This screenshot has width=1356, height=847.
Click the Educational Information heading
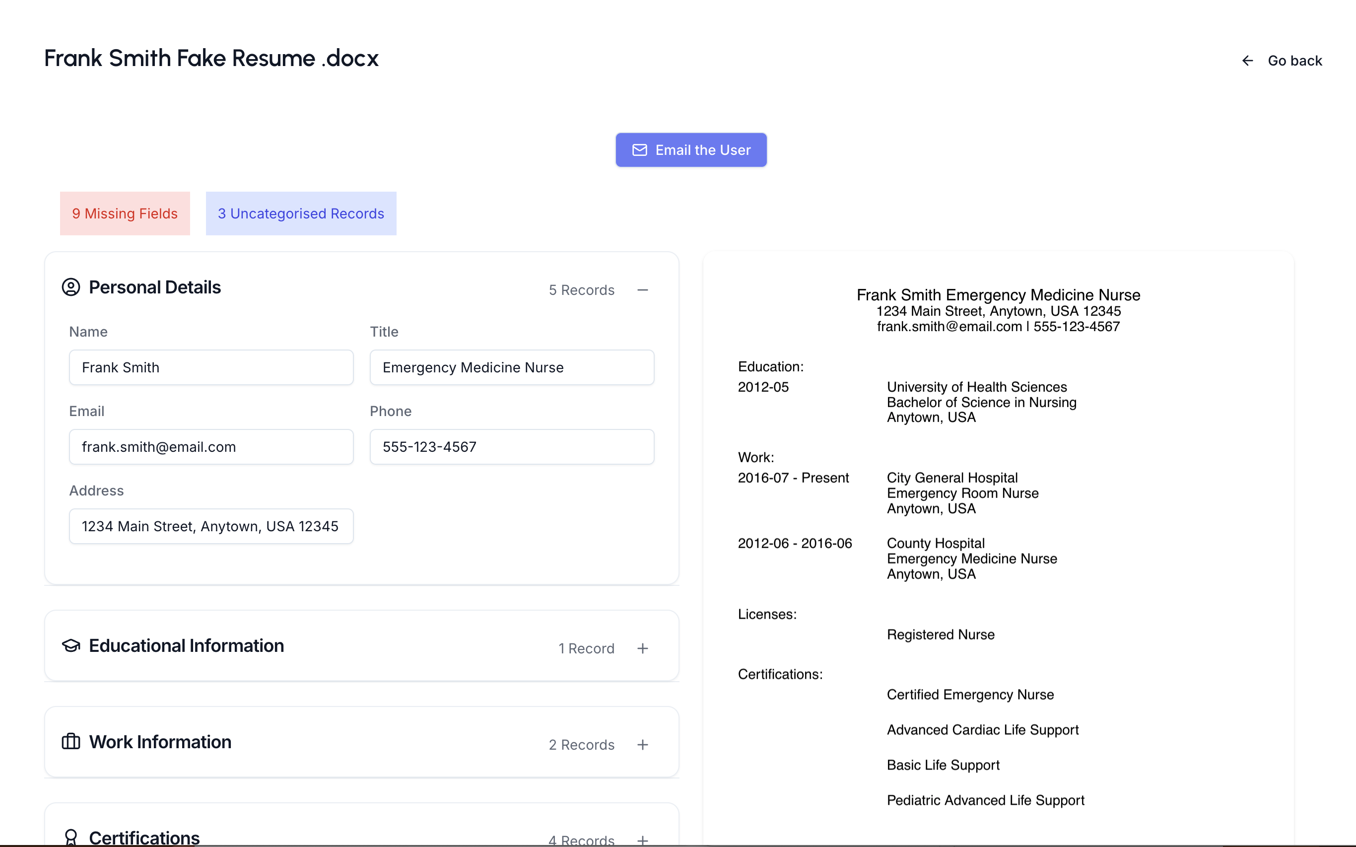(187, 646)
